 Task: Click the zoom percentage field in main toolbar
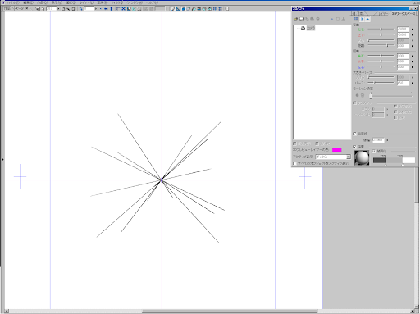click(x=51, y=9)
